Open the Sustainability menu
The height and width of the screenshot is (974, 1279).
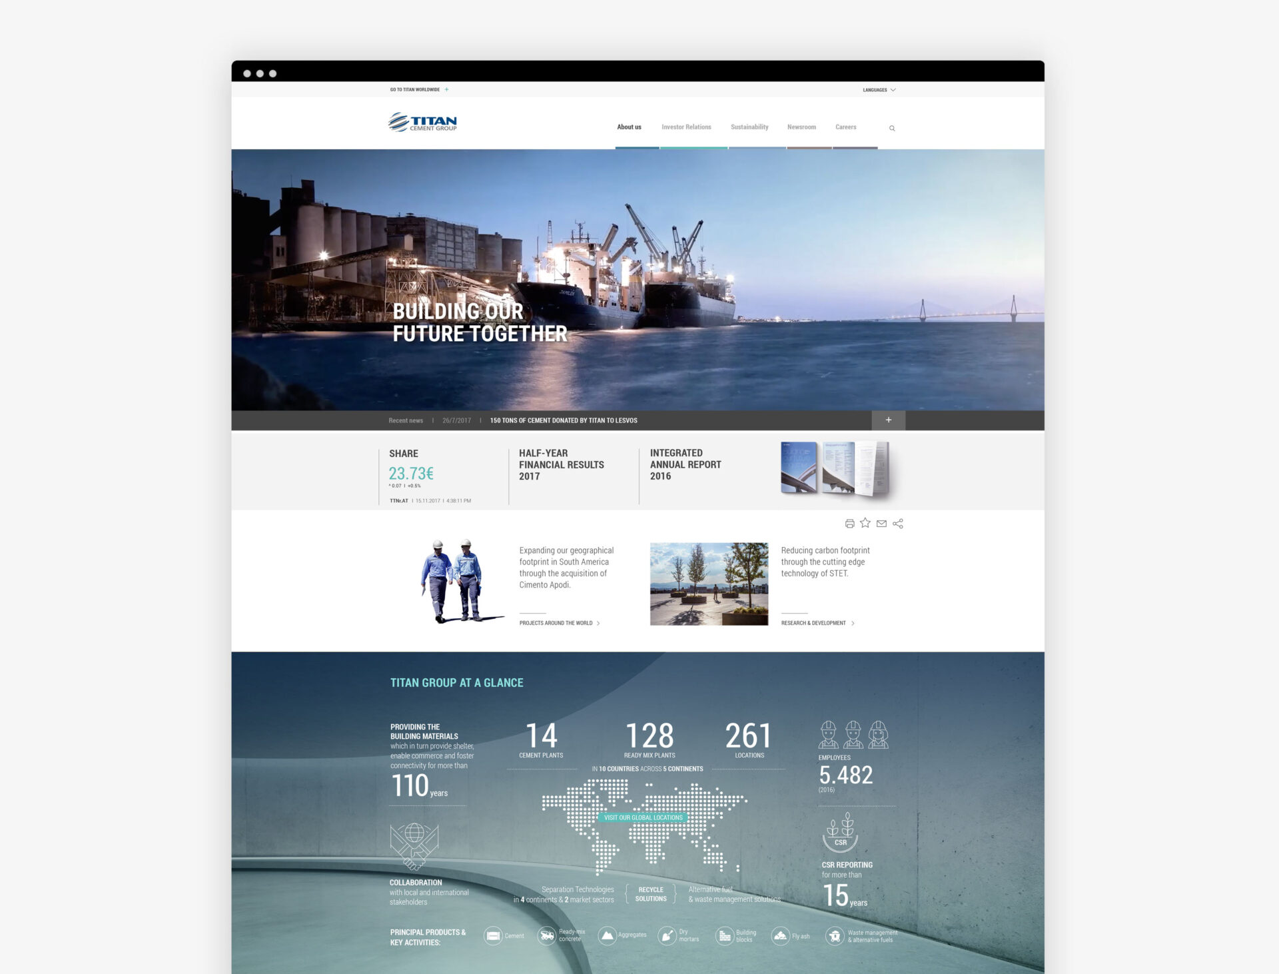coord(749,127)
